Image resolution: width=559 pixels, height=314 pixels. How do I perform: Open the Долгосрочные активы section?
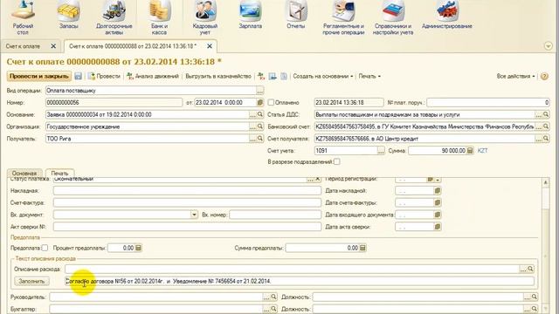click(114, 17)
